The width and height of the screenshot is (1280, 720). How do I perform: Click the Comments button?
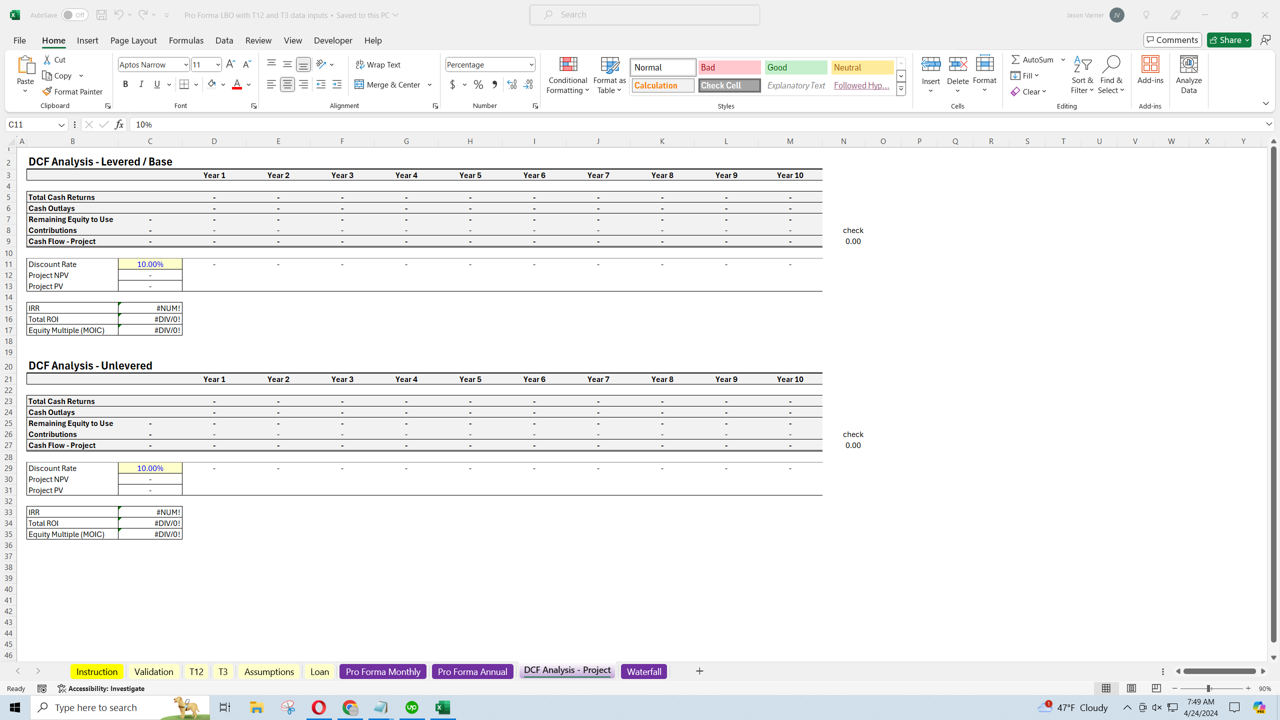tap(1172, 39)
